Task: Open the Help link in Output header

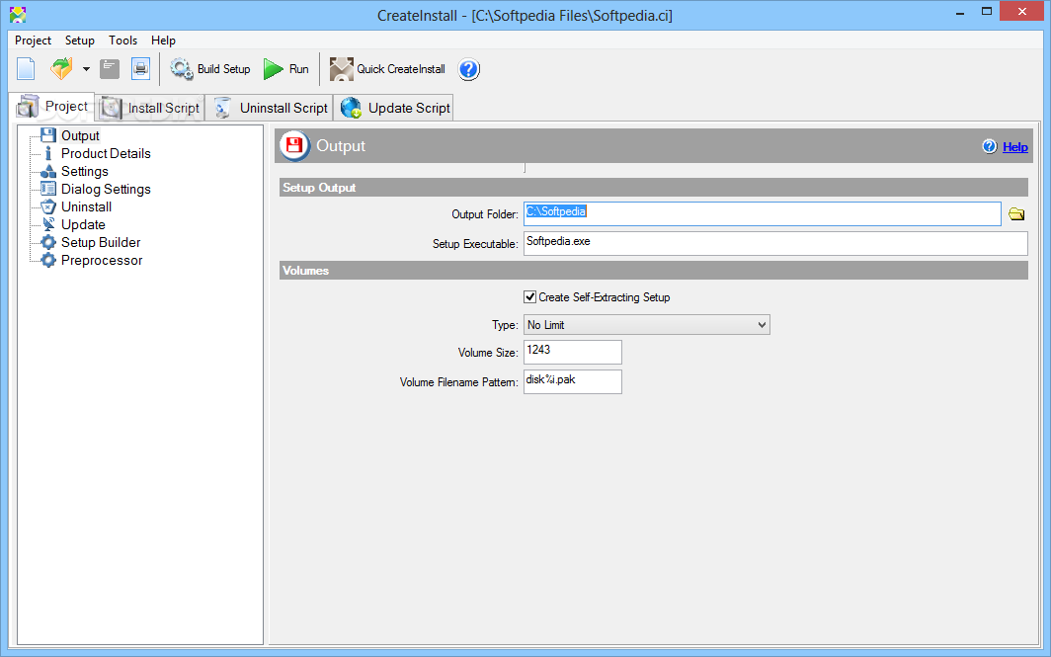Action: point(1014,147)
